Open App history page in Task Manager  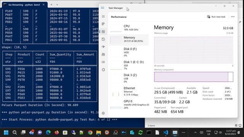click(103, 39)
